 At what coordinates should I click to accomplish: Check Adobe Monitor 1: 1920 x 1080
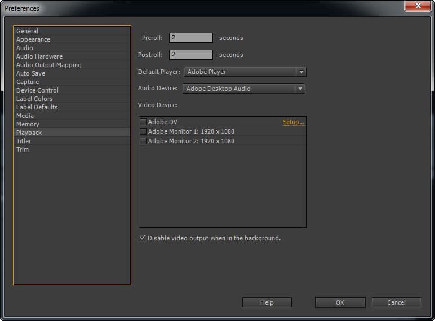pyautogui.click(x=143, y=131)
